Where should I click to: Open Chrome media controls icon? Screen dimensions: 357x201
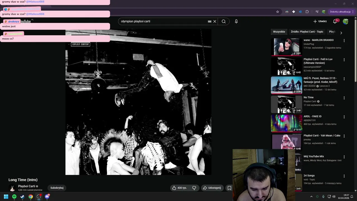(317, 12)
